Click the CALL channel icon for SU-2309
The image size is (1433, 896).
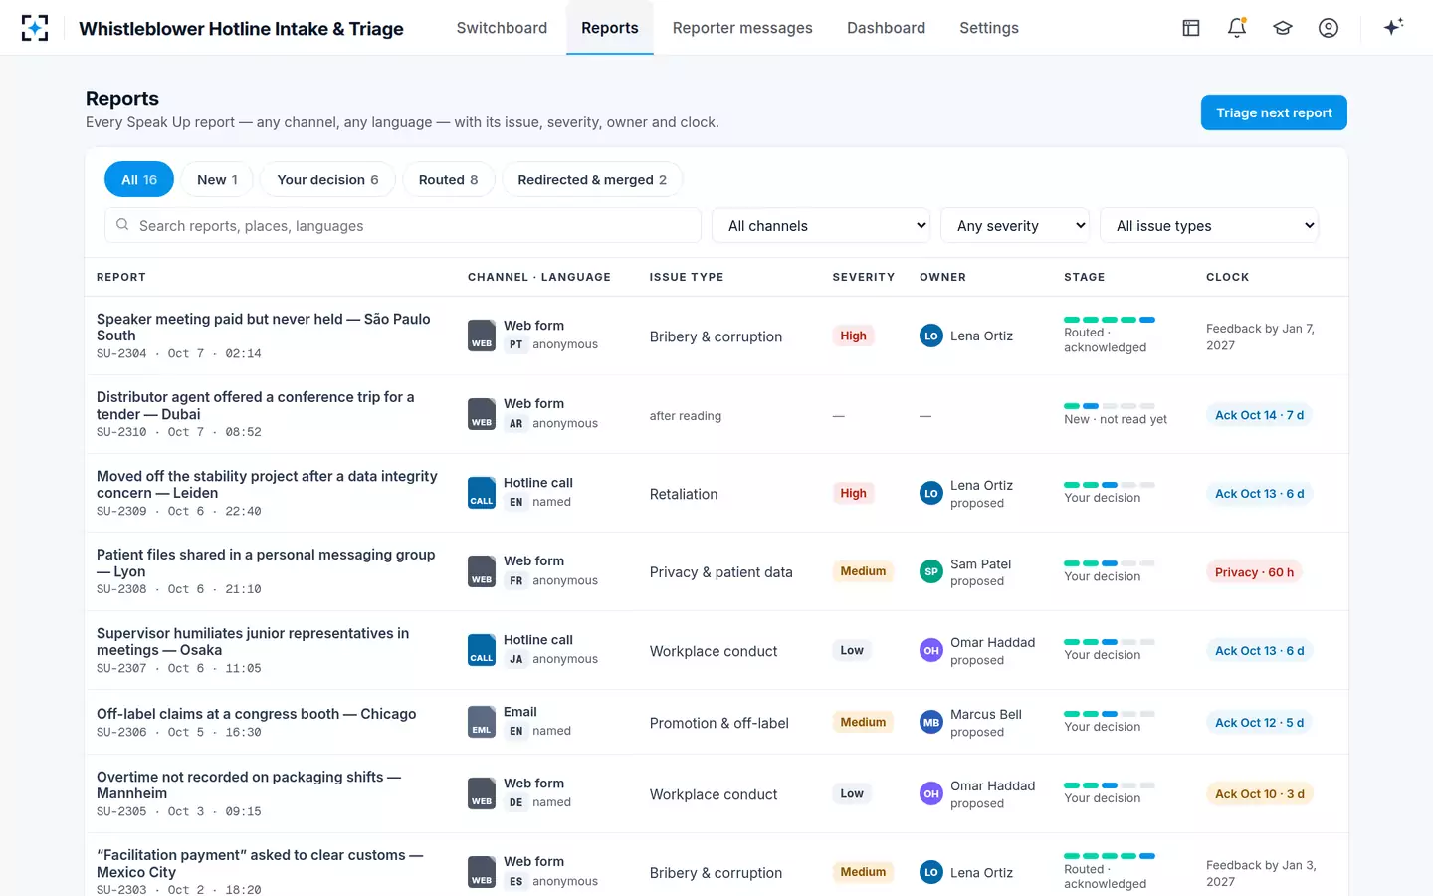(482, 493)
